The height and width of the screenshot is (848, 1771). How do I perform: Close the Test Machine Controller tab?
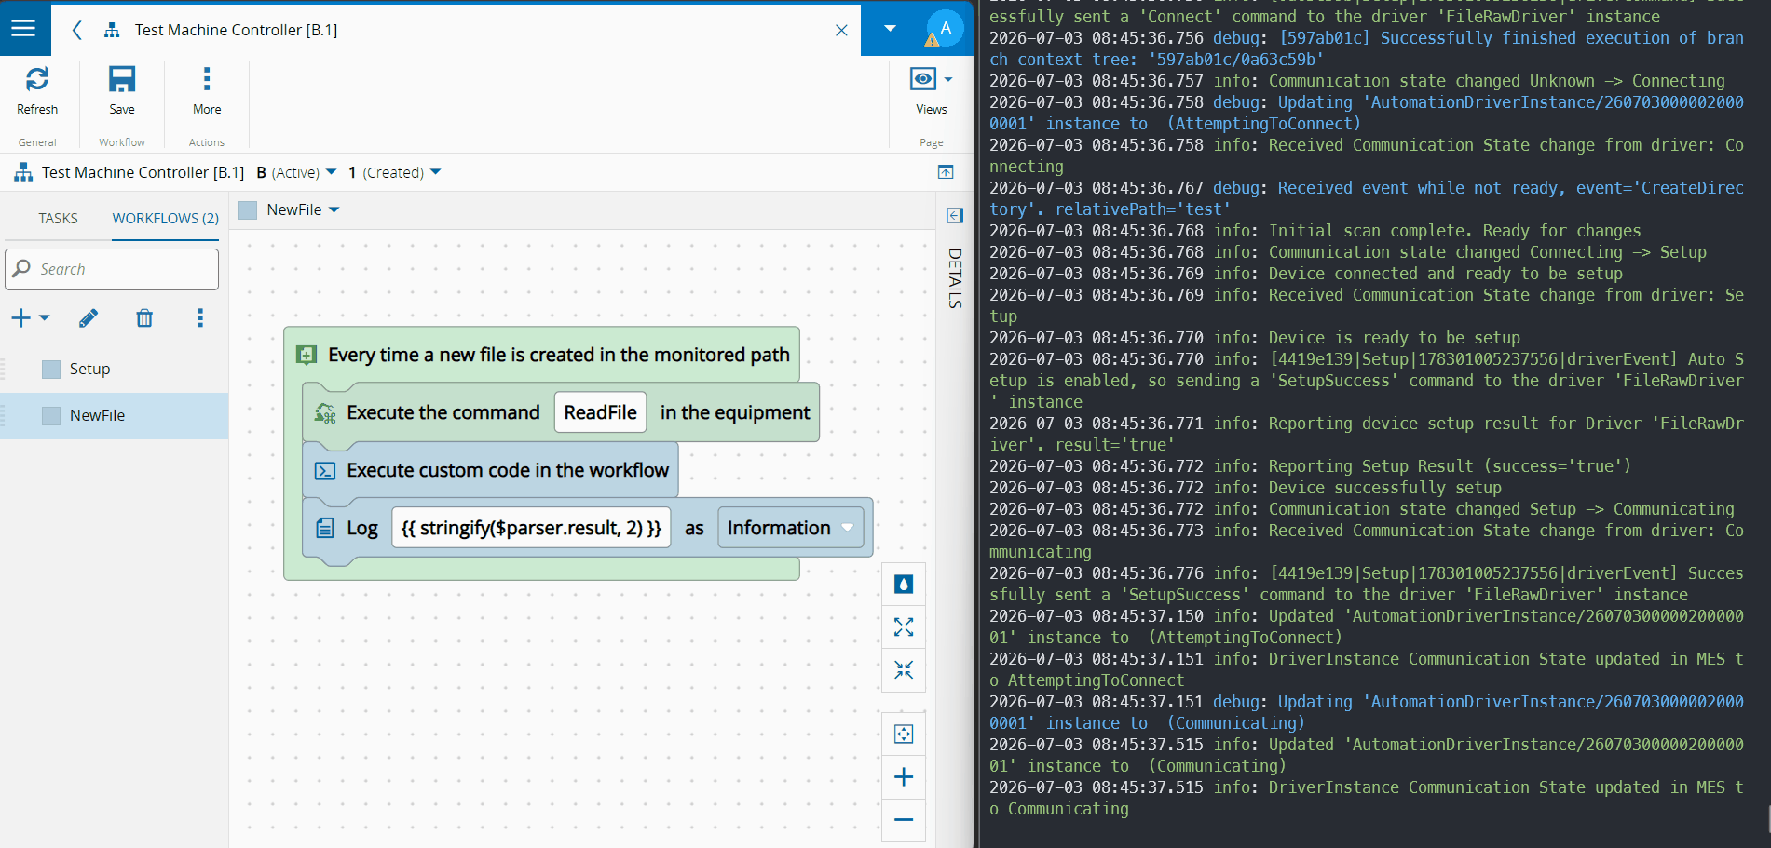(841, 30)
